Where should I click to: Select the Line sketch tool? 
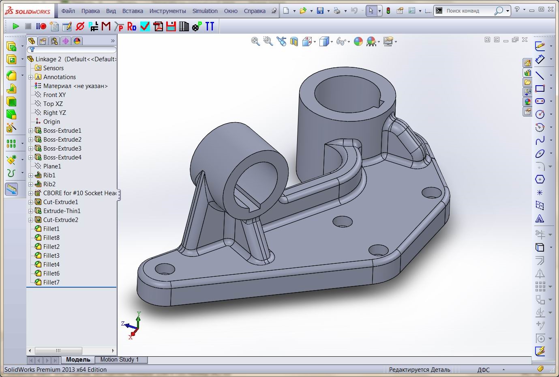pyautogui.click(x=540, y=75)
